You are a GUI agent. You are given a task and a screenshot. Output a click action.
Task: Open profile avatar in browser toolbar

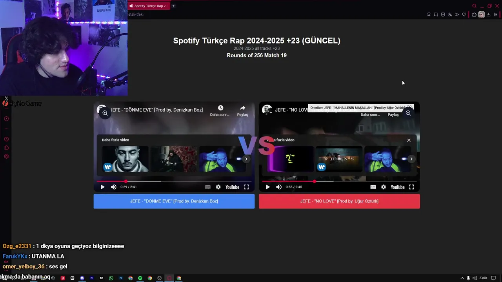(481, 14)
